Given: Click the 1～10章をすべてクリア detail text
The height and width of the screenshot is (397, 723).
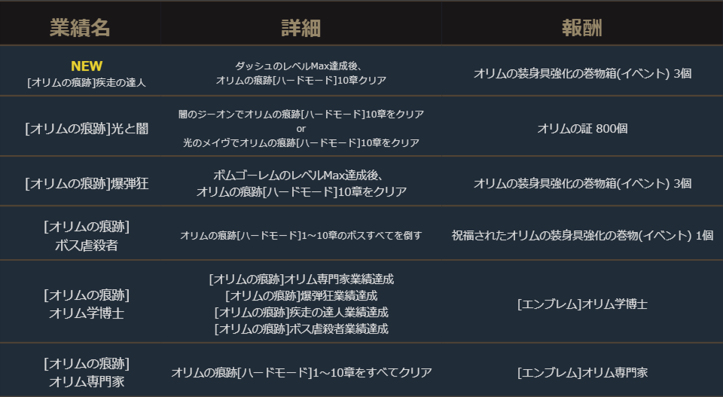Looking at the screenshot, I should coord(300,372).
